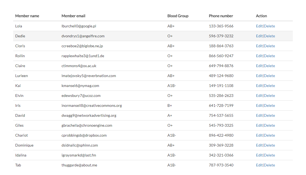This screenshot has height=175, width=306.
Task: Click the Phone number column header
Action: [221, 16]
